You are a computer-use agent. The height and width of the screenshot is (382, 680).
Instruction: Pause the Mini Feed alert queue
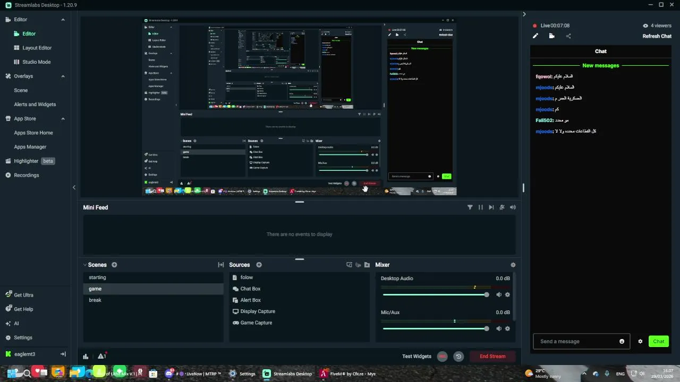pos(481,207)
